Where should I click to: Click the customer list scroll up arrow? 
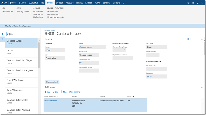click(x=39, y=41)
